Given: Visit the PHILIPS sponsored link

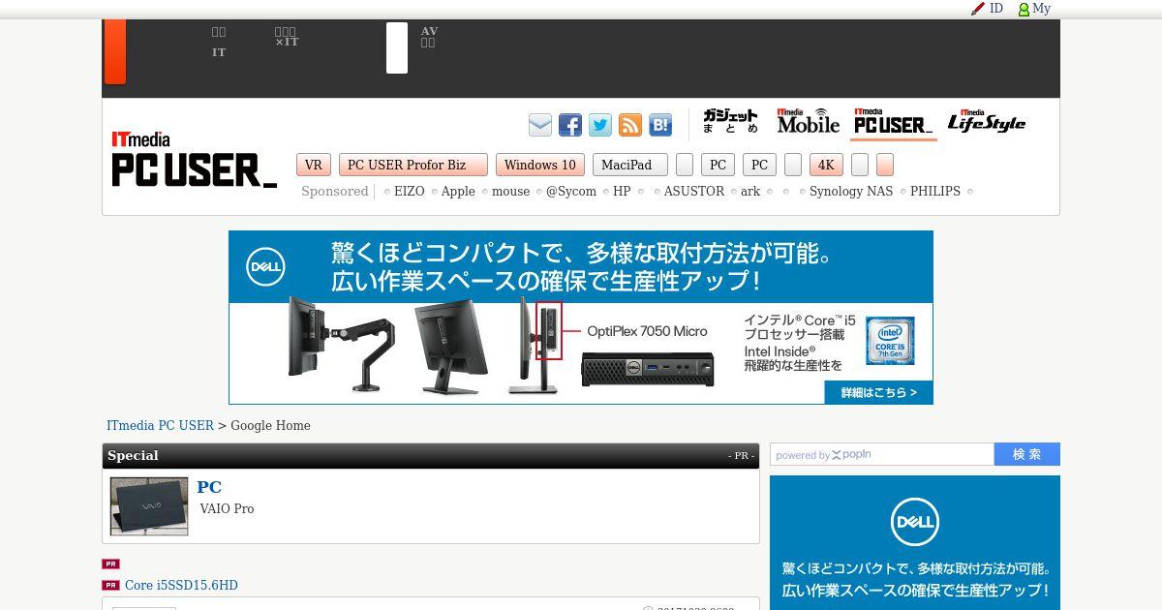Looking at the screenshot, I should coord(935,192).
